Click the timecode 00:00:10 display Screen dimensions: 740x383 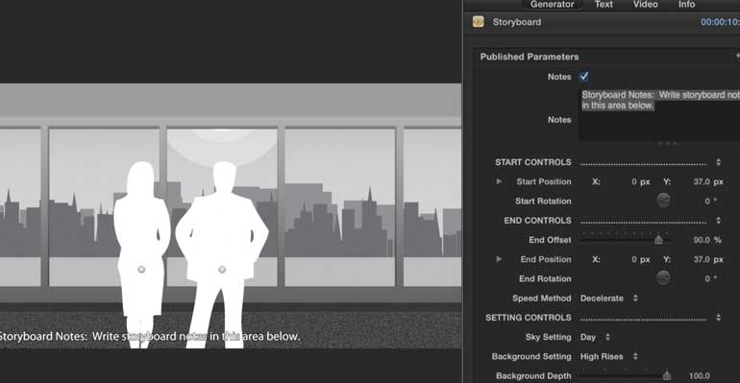[720, 22]
